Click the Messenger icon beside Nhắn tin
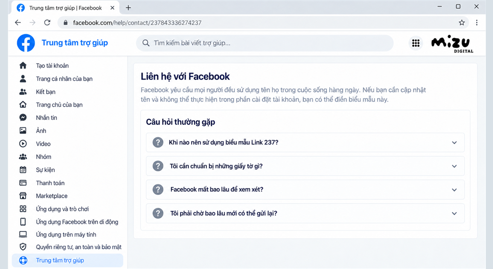 23,117
